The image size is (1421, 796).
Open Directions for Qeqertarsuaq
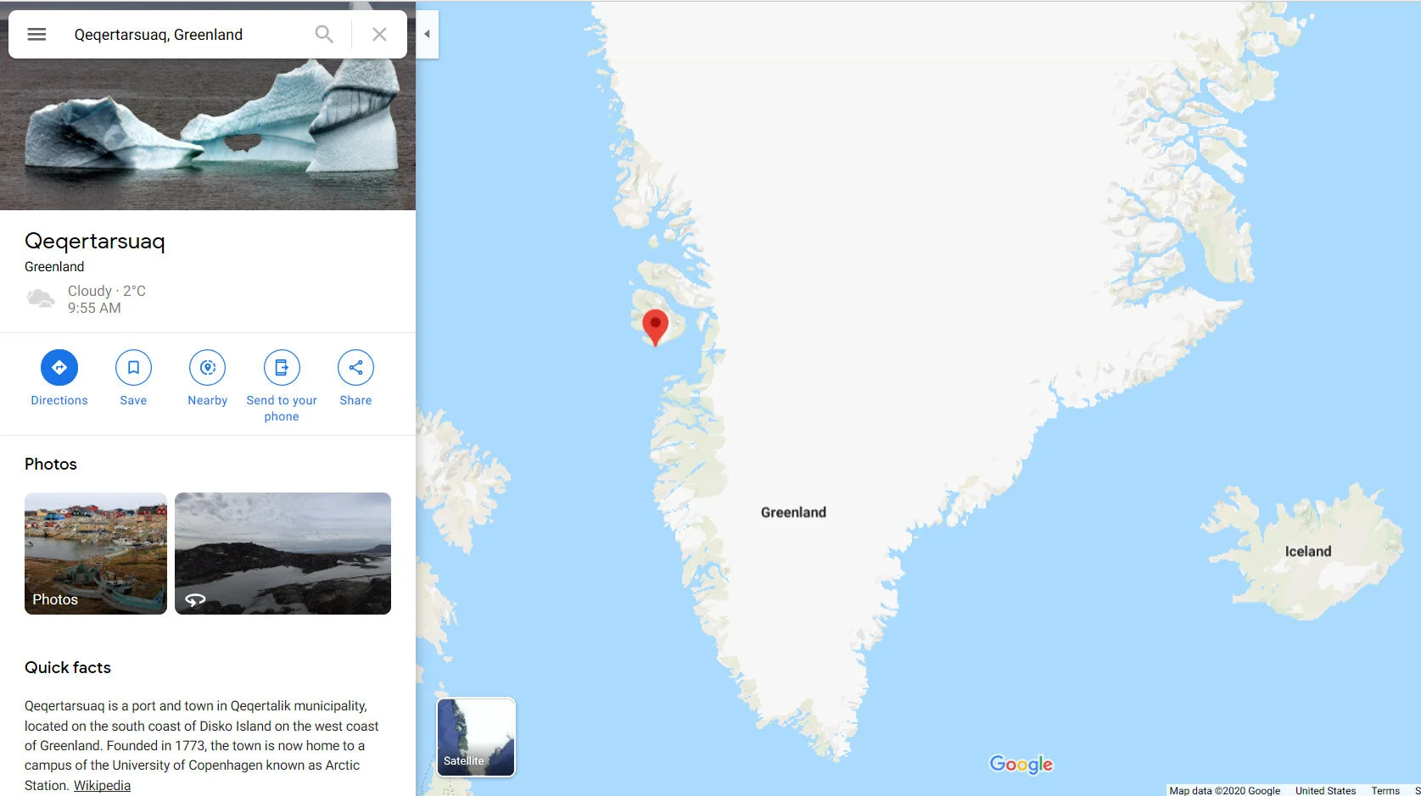59,367
